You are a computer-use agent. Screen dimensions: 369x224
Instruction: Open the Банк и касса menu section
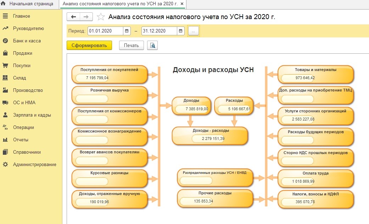click(x=27, y=41)
